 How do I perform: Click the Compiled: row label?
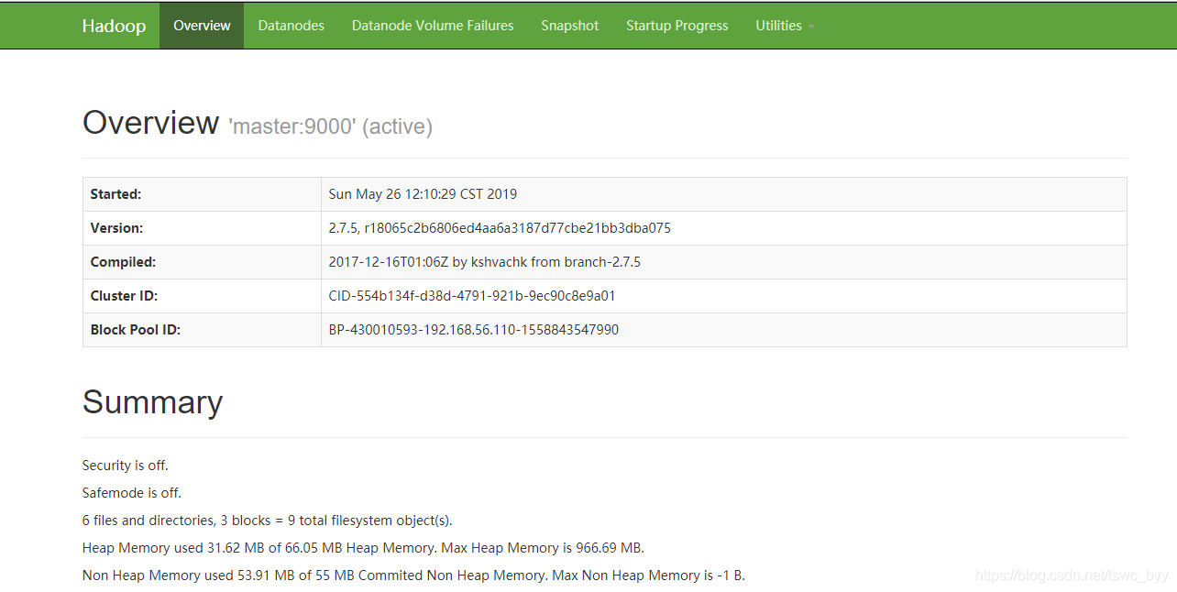point(123,262)
